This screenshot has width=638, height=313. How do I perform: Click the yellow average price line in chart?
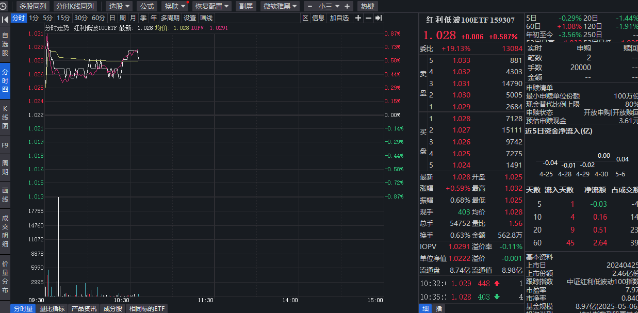(x=93, y=60)
